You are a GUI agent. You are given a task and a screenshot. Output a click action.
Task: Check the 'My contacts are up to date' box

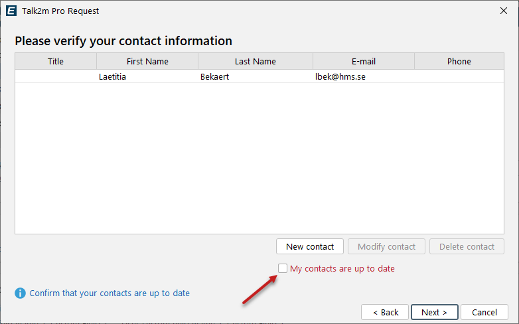tap(283, 268)
